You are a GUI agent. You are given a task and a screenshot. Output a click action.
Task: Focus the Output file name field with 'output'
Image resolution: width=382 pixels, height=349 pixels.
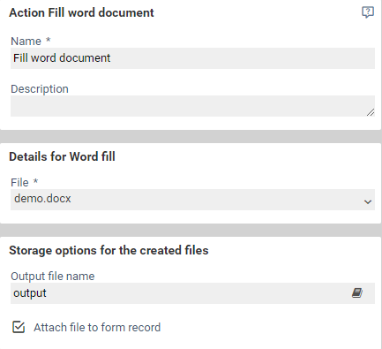pyautogui.click(x=192, y=293)
